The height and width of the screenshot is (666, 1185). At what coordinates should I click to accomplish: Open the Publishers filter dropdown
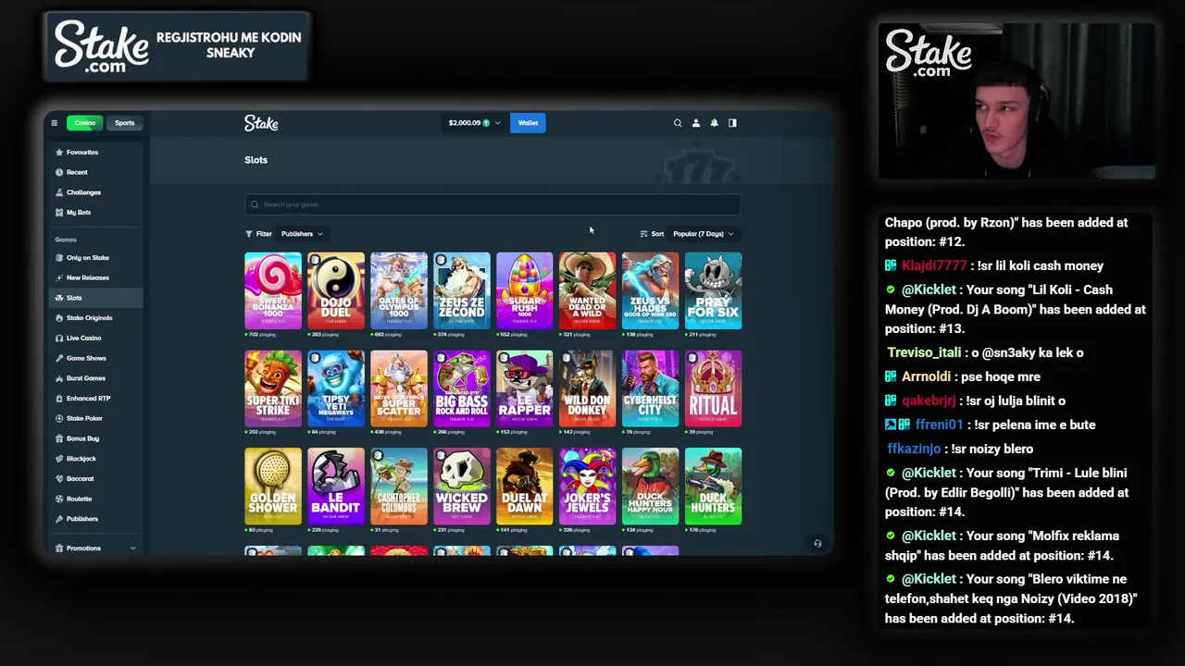(x=302, y=234)
